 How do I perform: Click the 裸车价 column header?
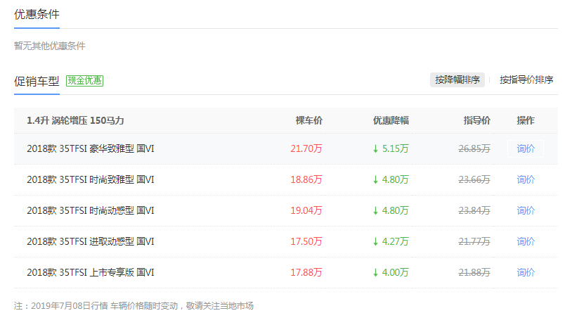[x=309, y=120]
